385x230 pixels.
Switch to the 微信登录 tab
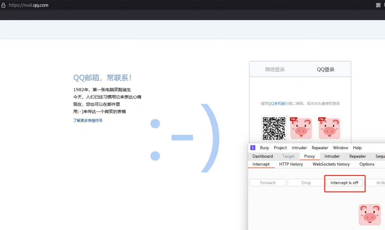pos(275,70)
